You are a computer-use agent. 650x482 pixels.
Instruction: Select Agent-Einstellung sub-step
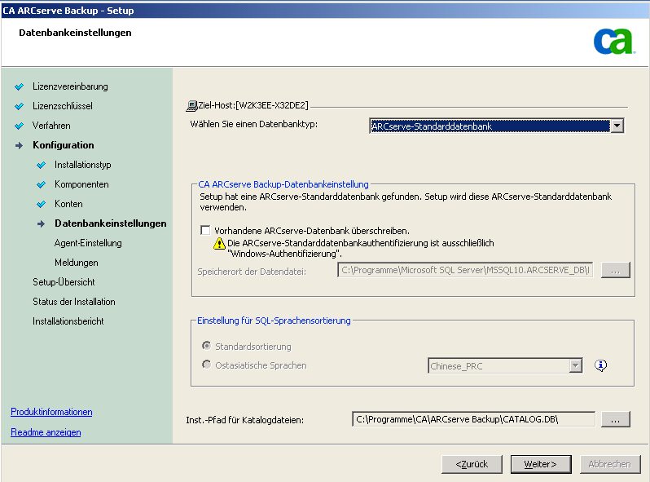(x=88, y=243)
